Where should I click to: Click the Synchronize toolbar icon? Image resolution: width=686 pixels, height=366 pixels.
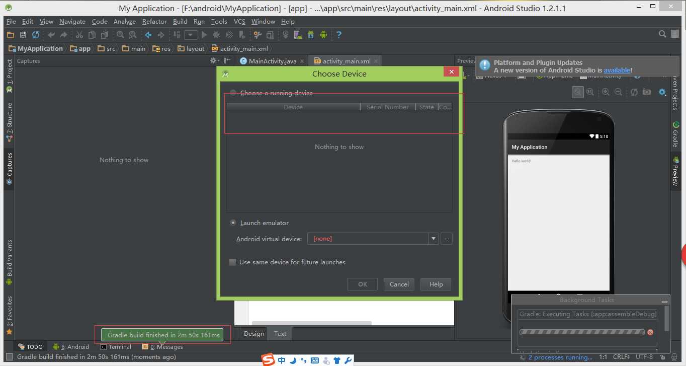[x=36, y=35]
